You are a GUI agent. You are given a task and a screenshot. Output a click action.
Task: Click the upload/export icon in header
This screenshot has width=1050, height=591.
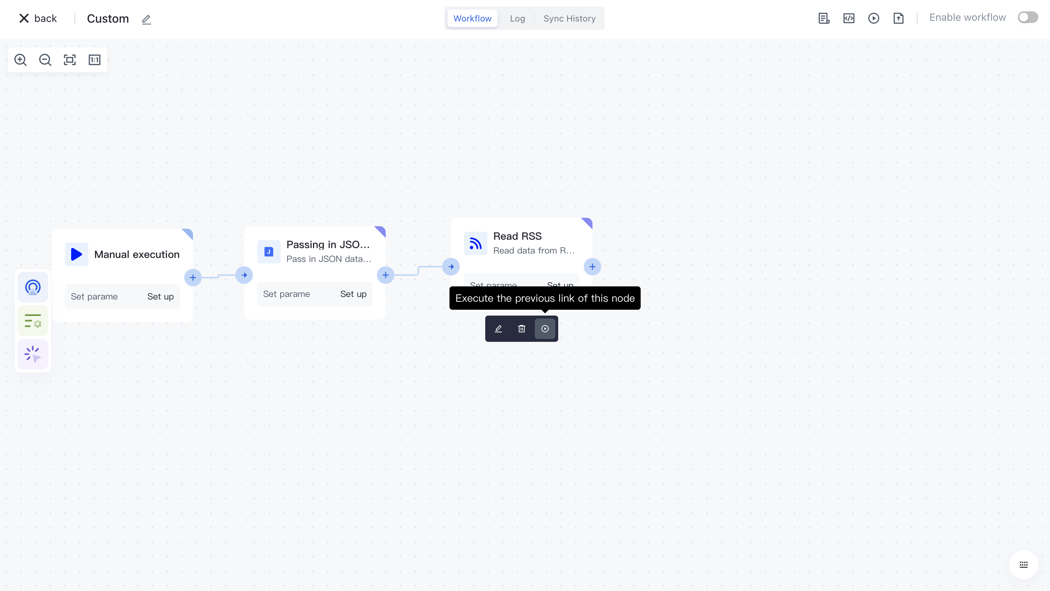(x=898, y=18)
